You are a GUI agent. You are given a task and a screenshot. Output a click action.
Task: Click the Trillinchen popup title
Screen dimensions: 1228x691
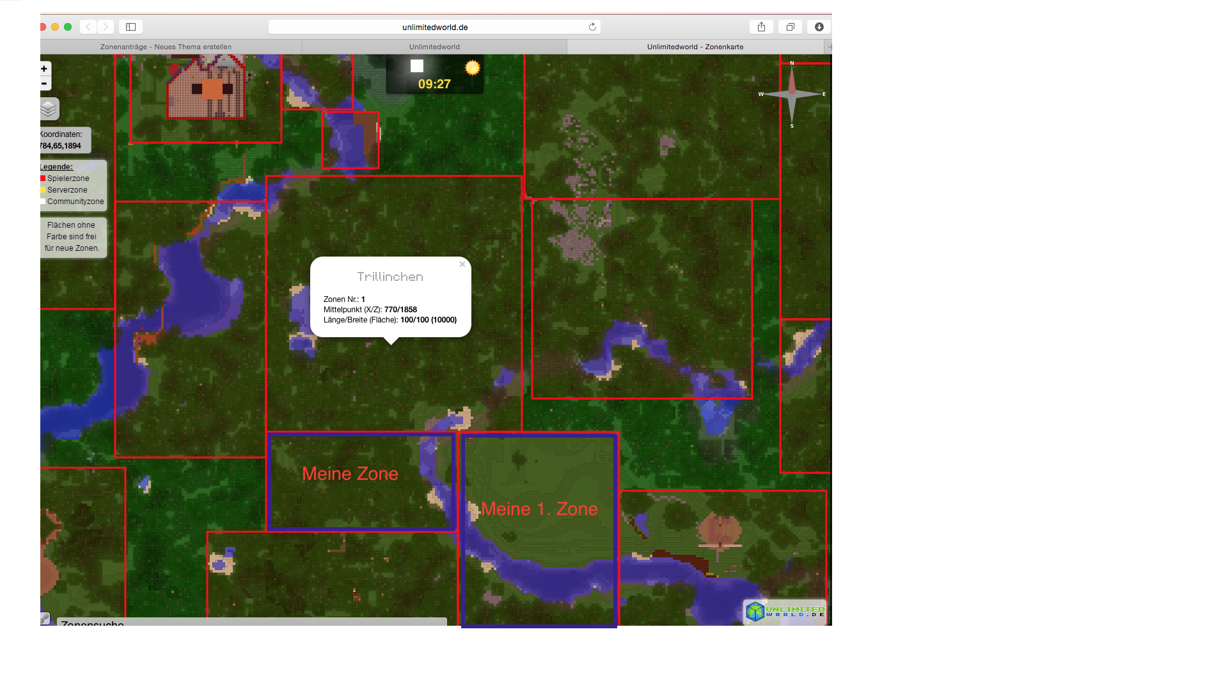(x=390, y=277)
